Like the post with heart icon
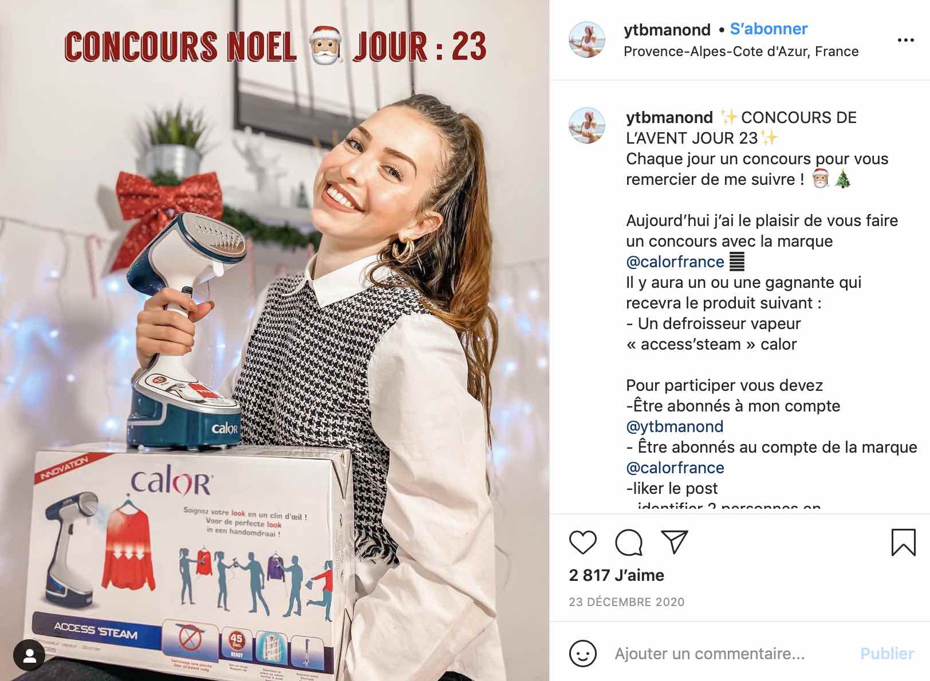Image resolution: width=930 pixels, height=681 pixels. (x=583, y=542)
